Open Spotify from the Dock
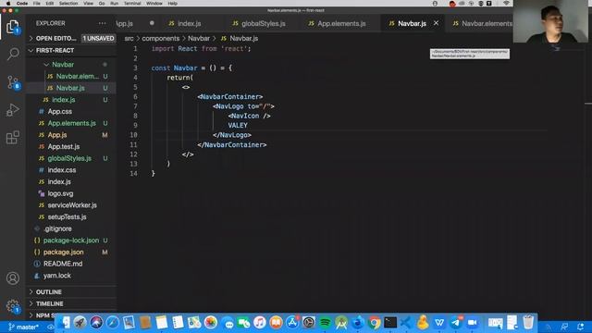This screenshot has width=592, height=333. coord(325,323)
